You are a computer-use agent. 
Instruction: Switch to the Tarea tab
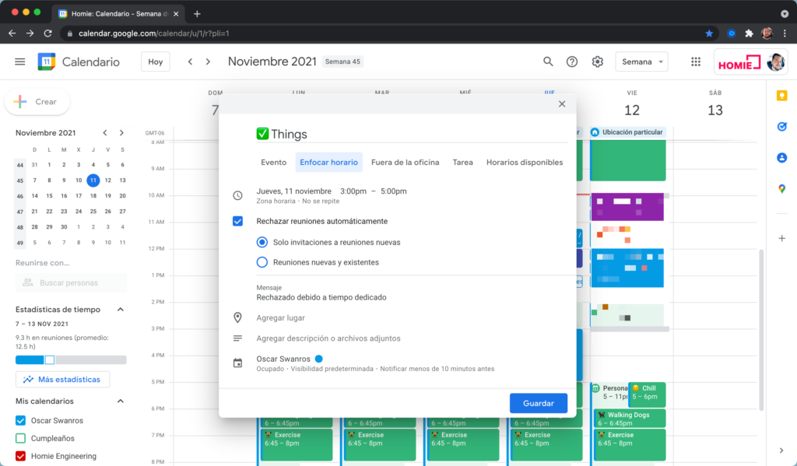tap(462, 162)
